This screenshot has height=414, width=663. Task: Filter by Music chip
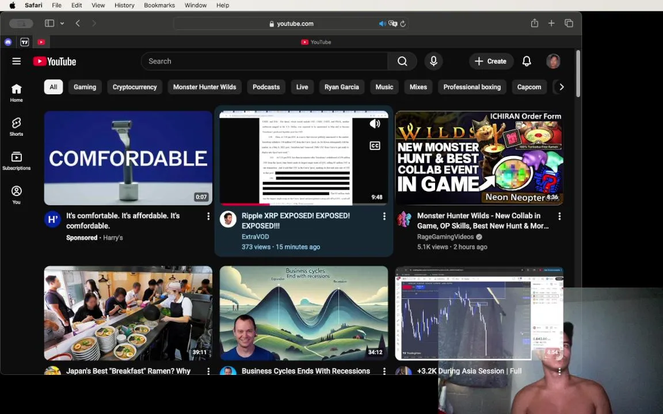[x=384, y=87]
